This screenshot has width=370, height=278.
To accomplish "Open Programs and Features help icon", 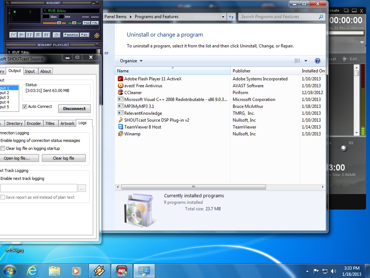I will (x=318, y=61).
